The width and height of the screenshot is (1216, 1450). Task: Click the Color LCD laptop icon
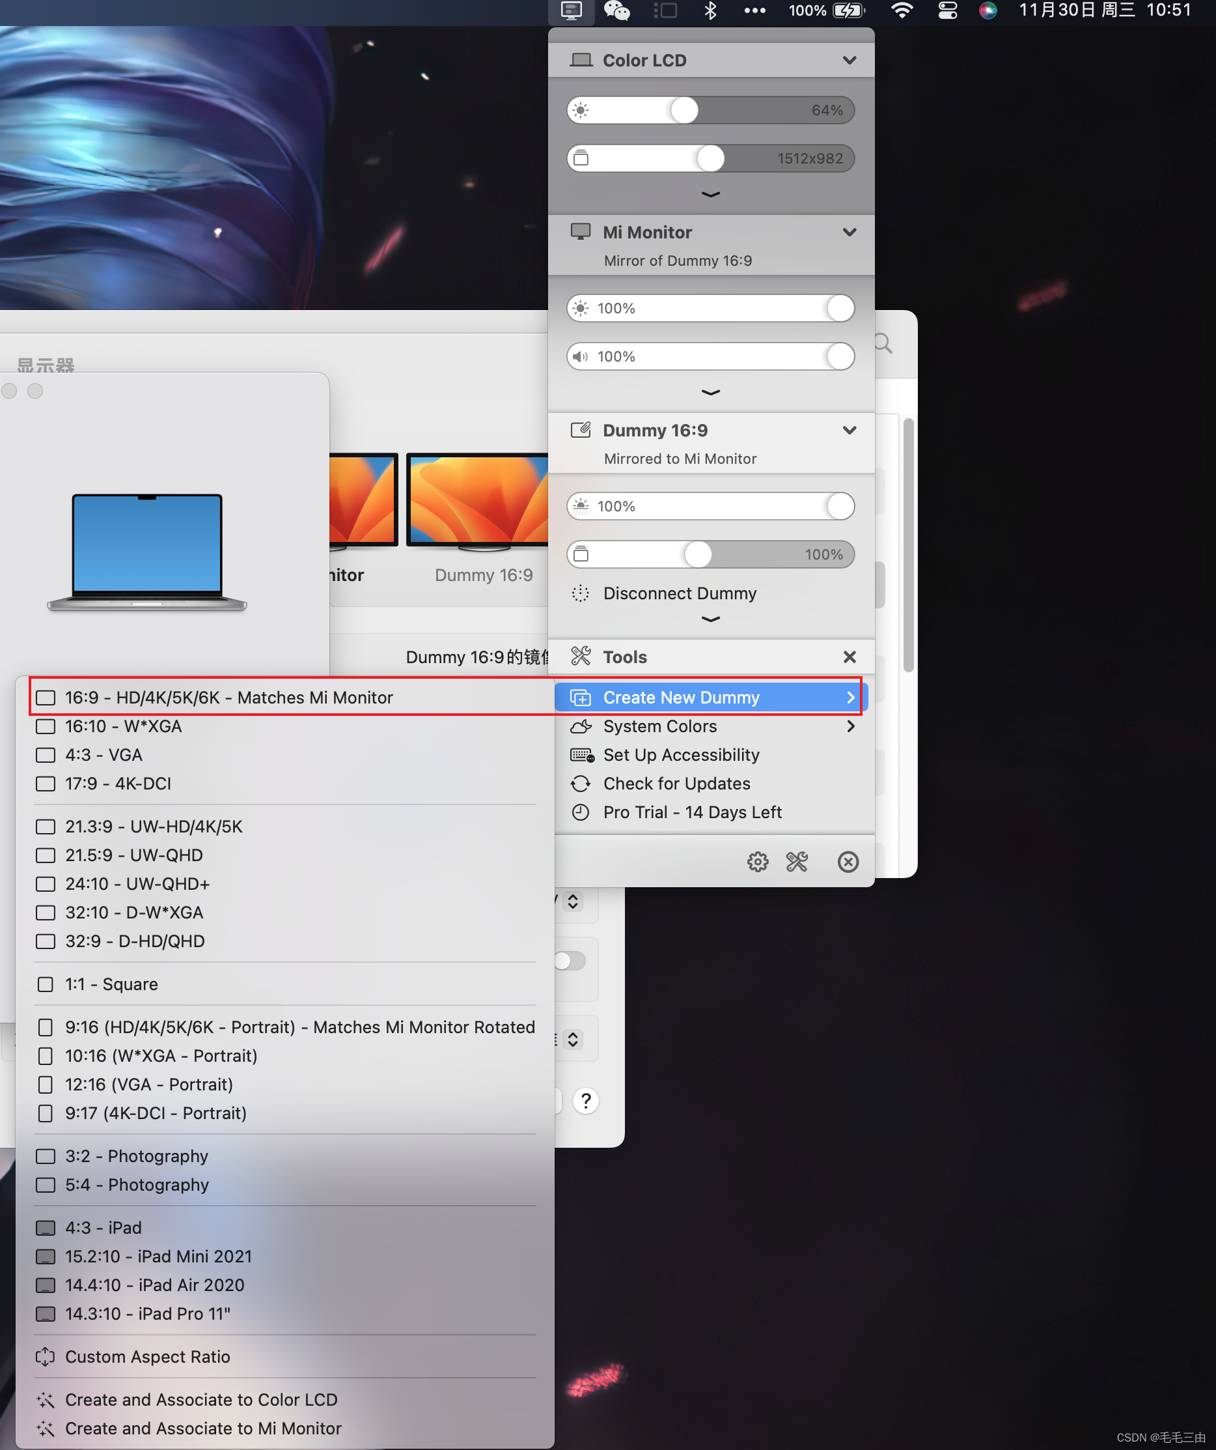(x=581, y=59)
